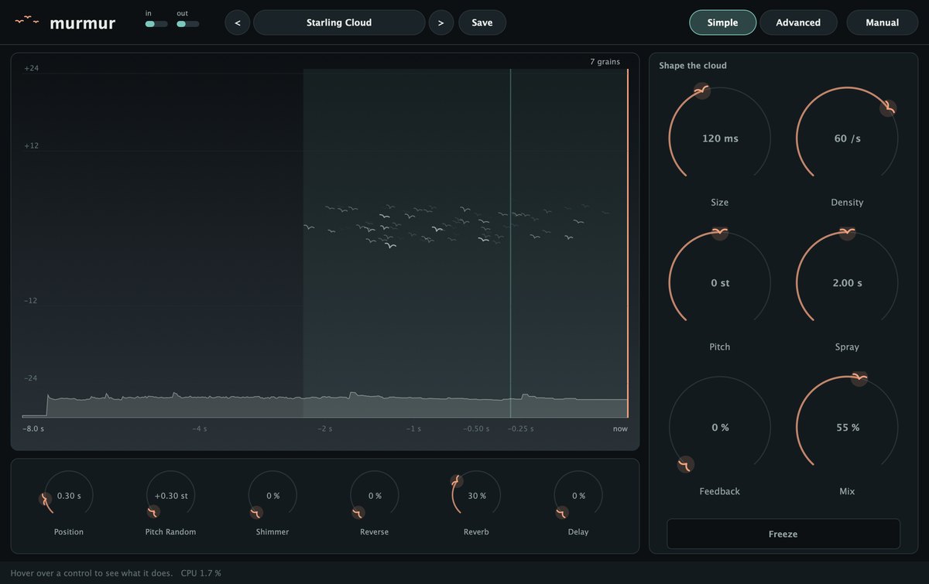Click the Delay knob
The image size is (929, 584).
click(x=578, y=496)
